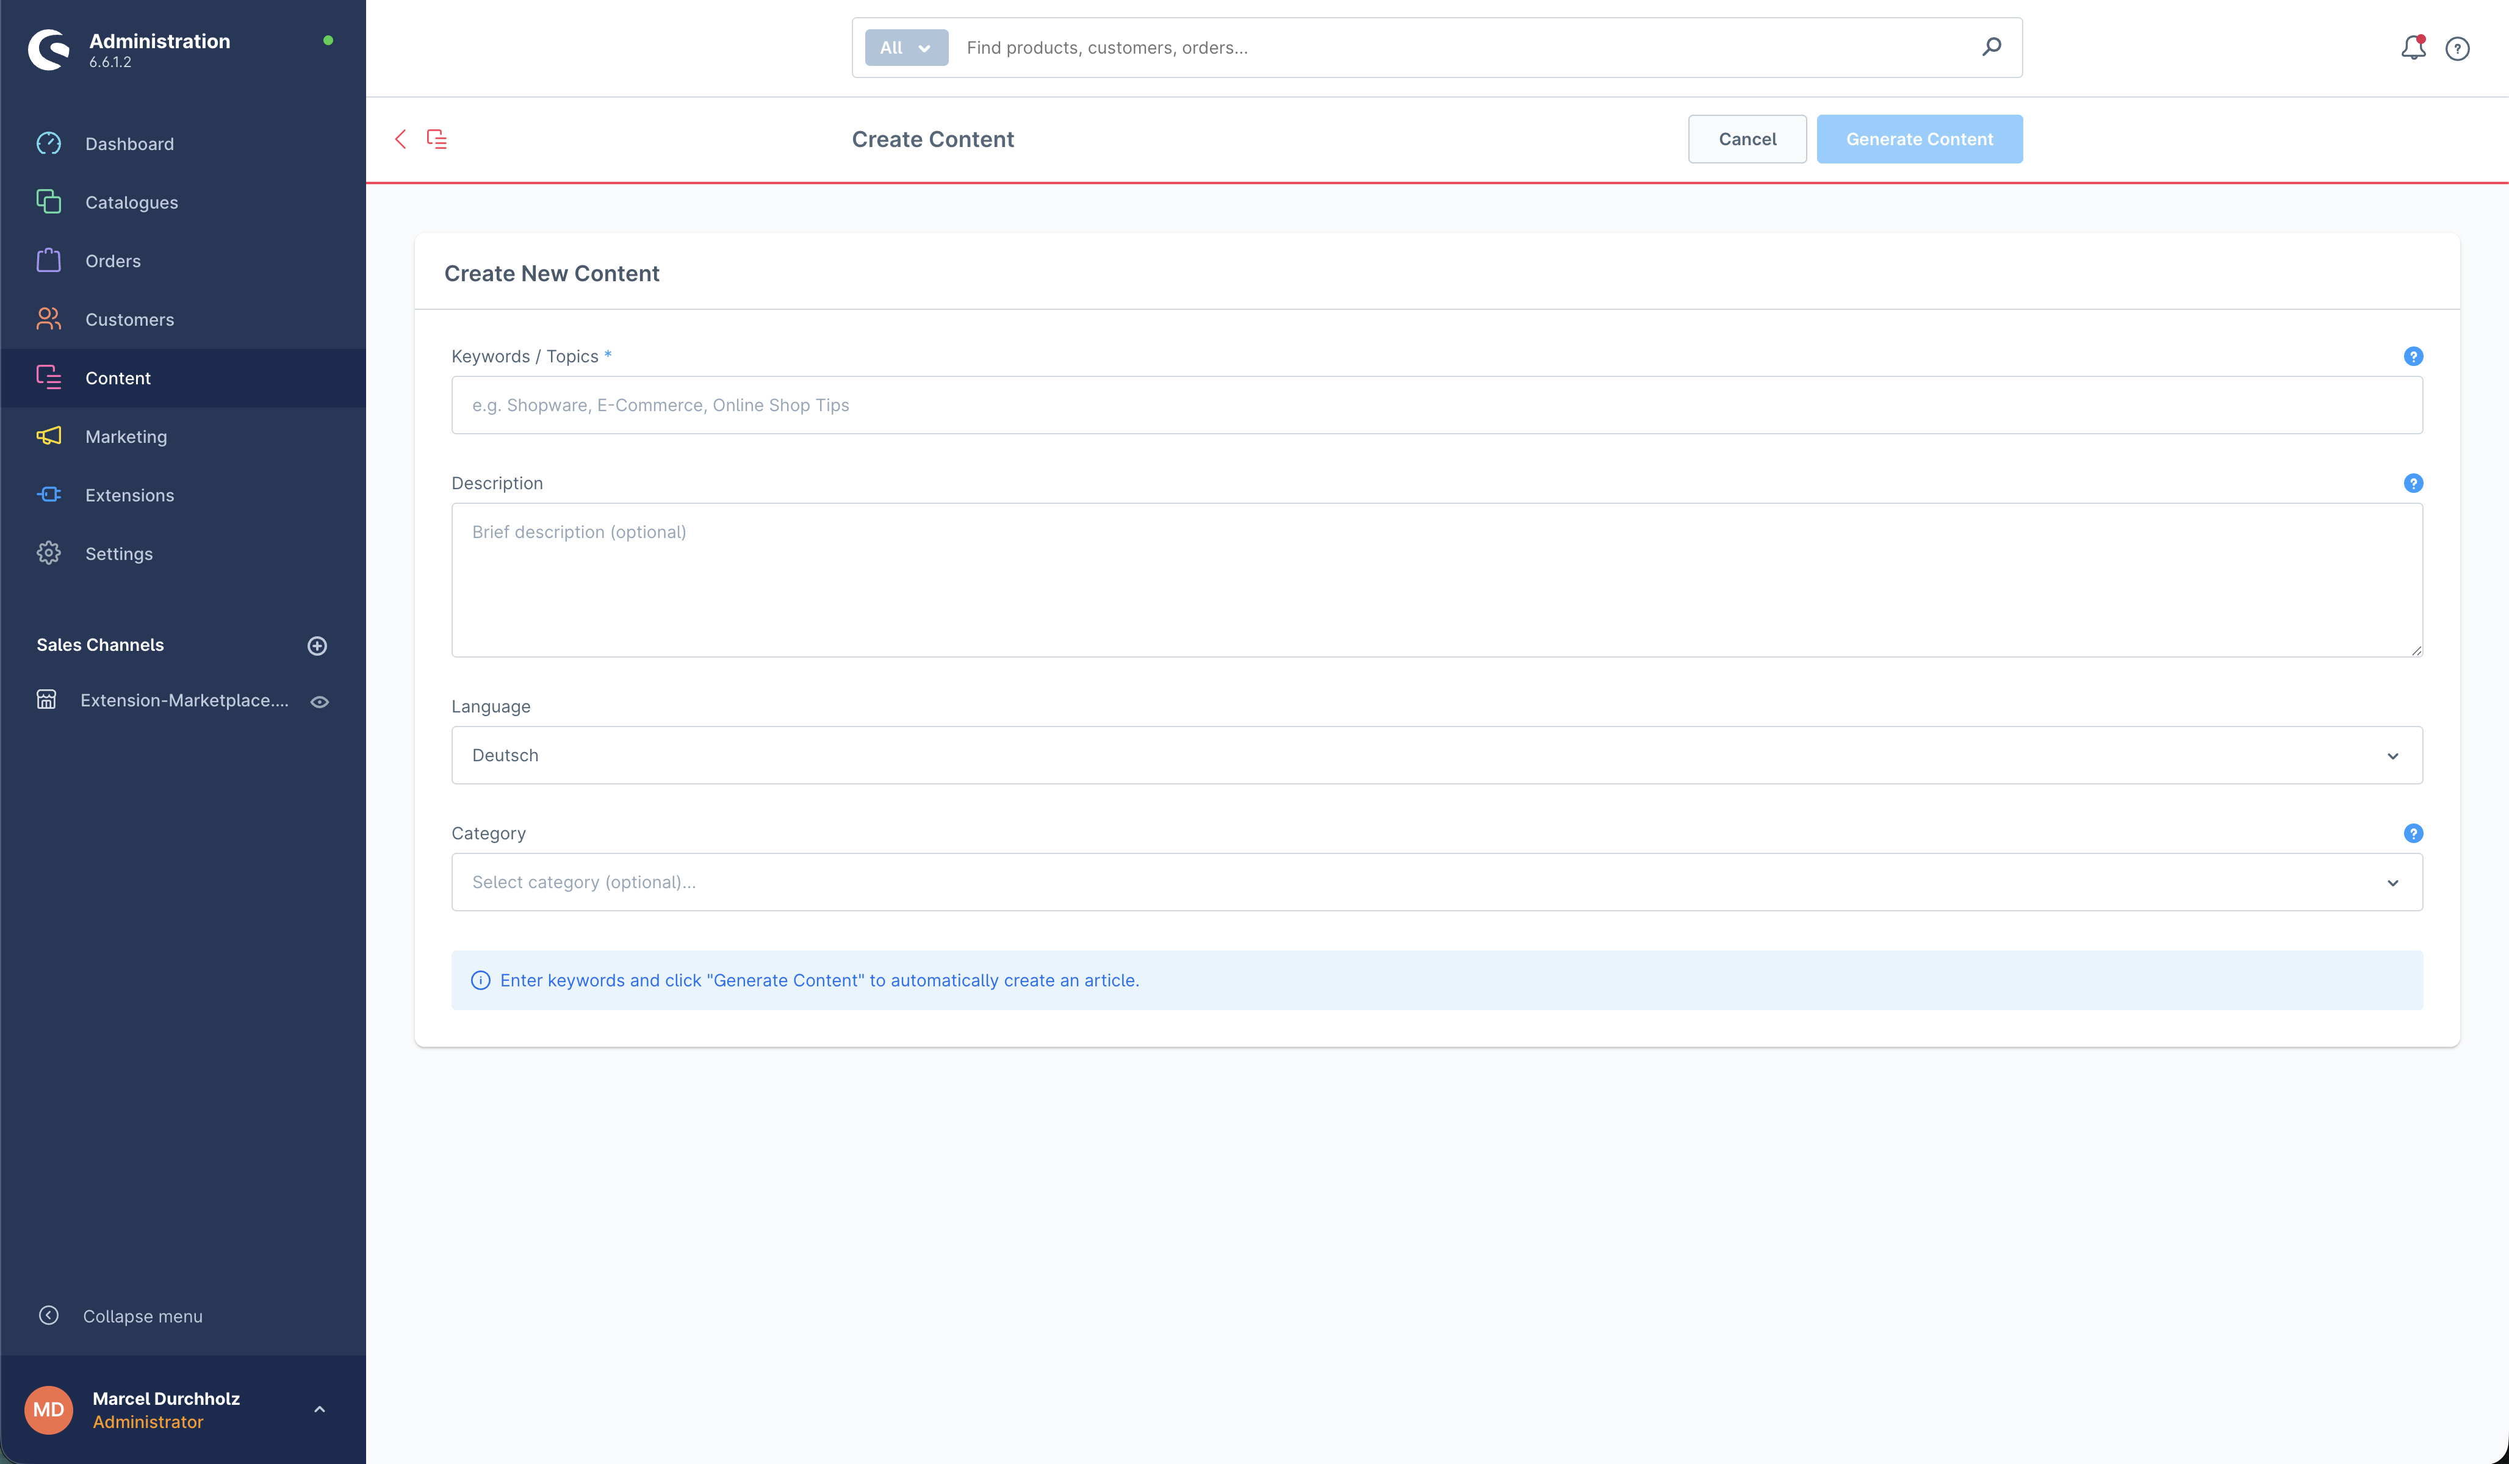This screenshot has width=2509, height=1464.
Task: Open the Language dropdown showing Deutsch
Action: coord(1436,755)
